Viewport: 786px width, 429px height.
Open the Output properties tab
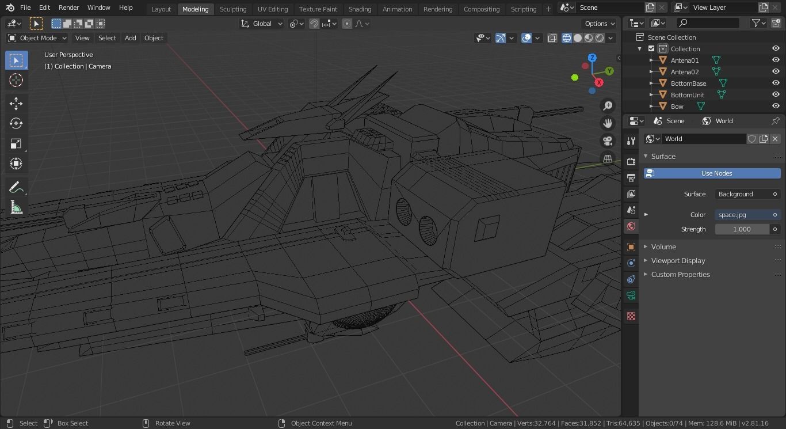point(631,178)
